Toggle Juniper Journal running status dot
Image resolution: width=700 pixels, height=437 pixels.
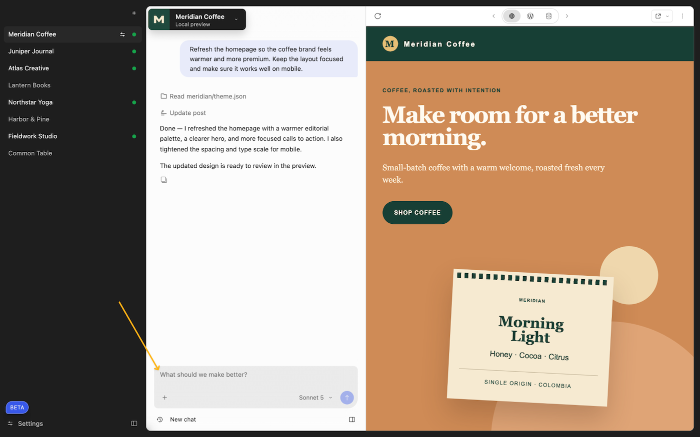pos(134,51)
